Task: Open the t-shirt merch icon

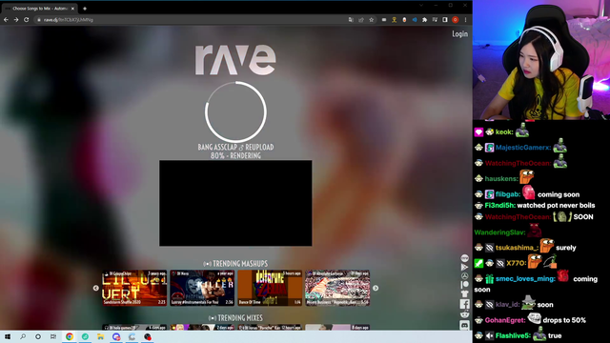Action: (x=464, y=294)
